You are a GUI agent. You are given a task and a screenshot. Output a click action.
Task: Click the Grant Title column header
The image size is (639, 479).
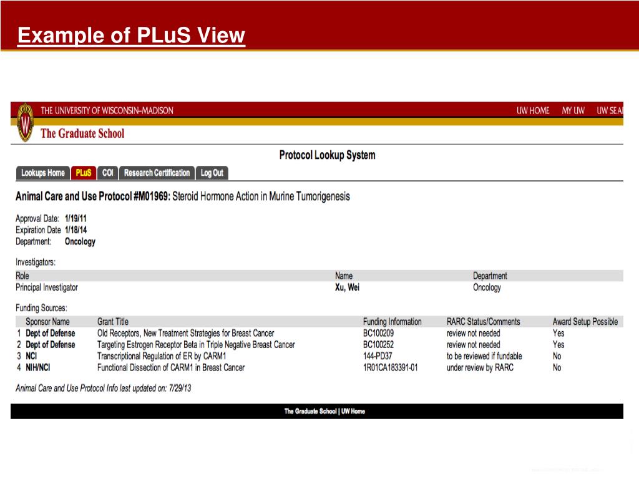(x=113, y=322)
